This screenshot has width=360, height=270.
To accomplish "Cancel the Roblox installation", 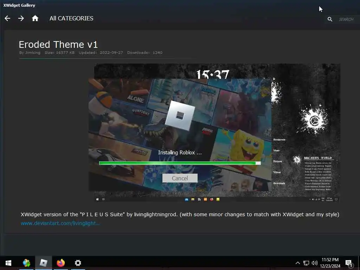I will (180, 178).
